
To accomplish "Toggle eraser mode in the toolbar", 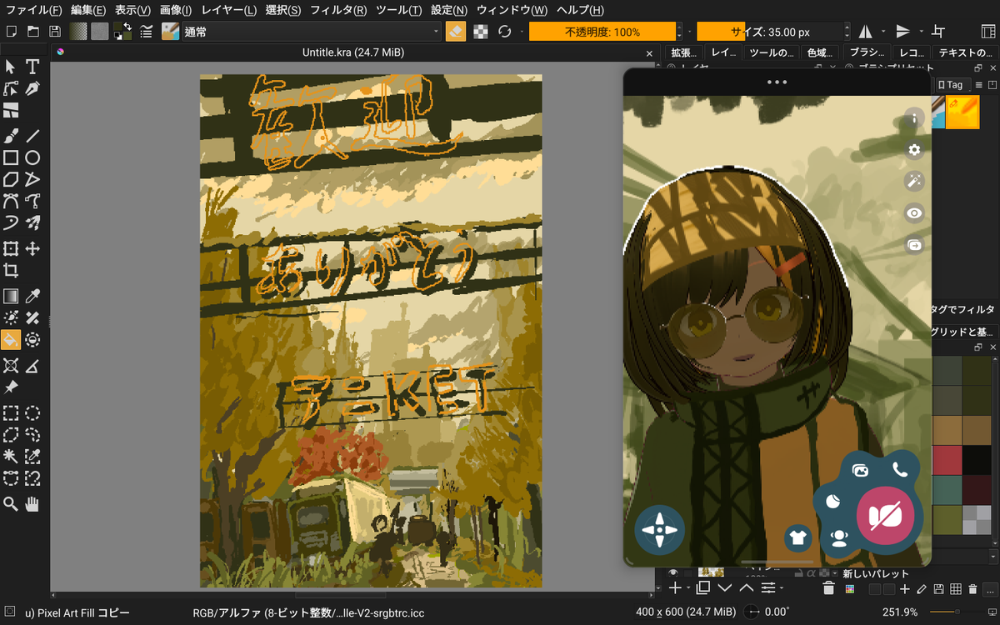I will [x=455, y=32].
